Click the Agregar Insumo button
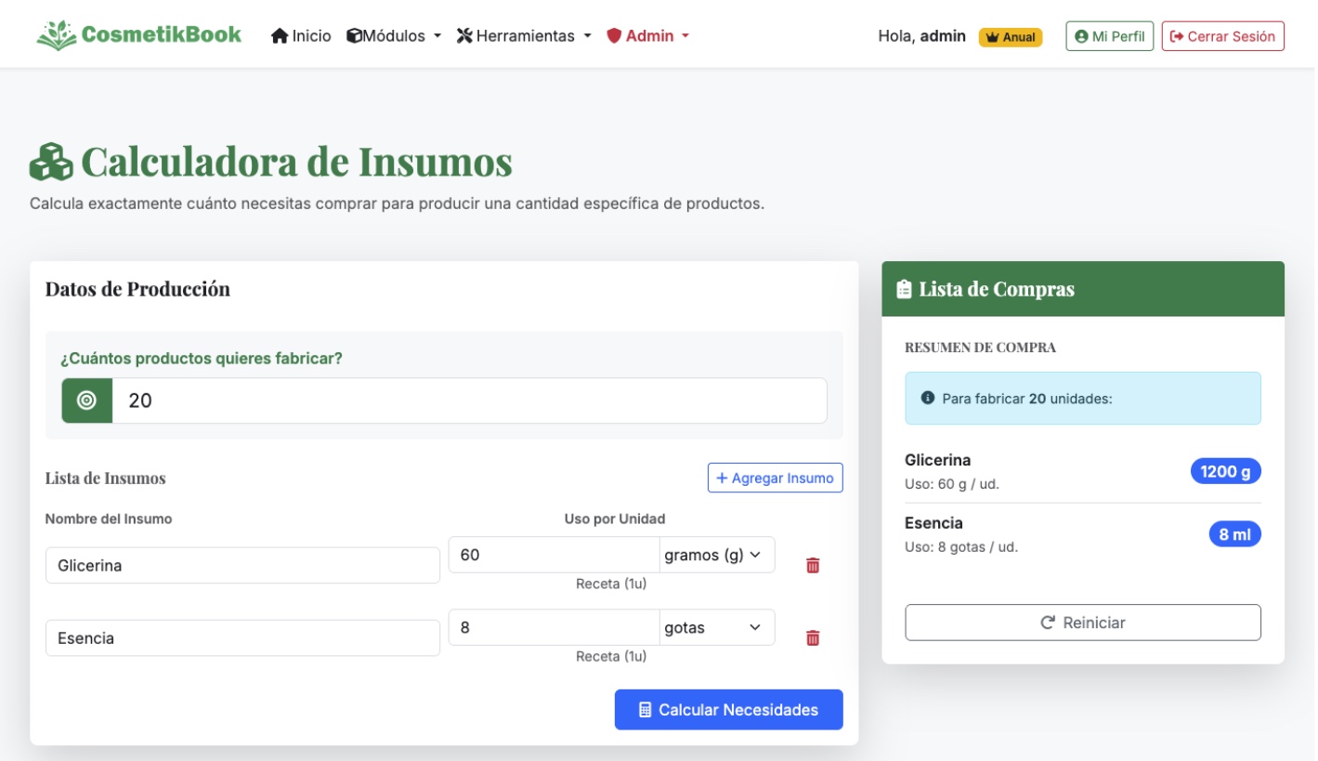The width and height of the screenshot is (1318, 761). tap(774, 477)
